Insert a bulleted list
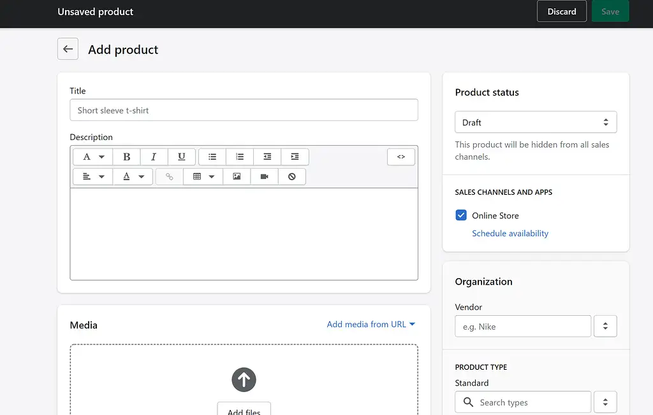This screenshot has height=415, width=653. (212, 157)
